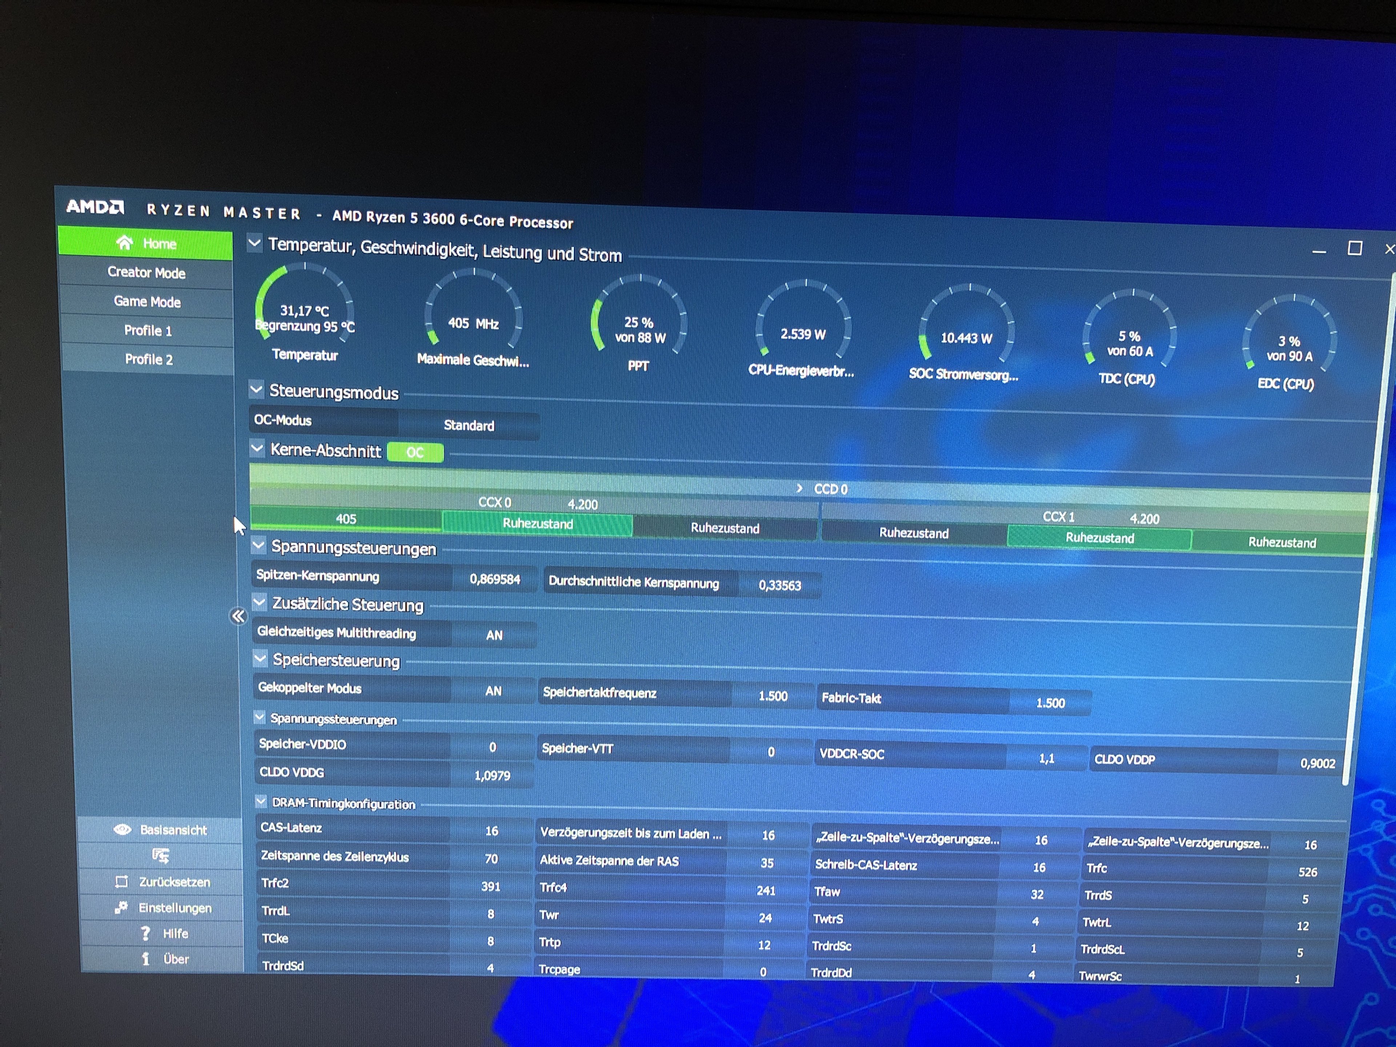The height and width of the screenshot is (1047, 1396).
Task: Select Profile 2 in sidebar
Action: pyautogui.click(x=148, y=359)
